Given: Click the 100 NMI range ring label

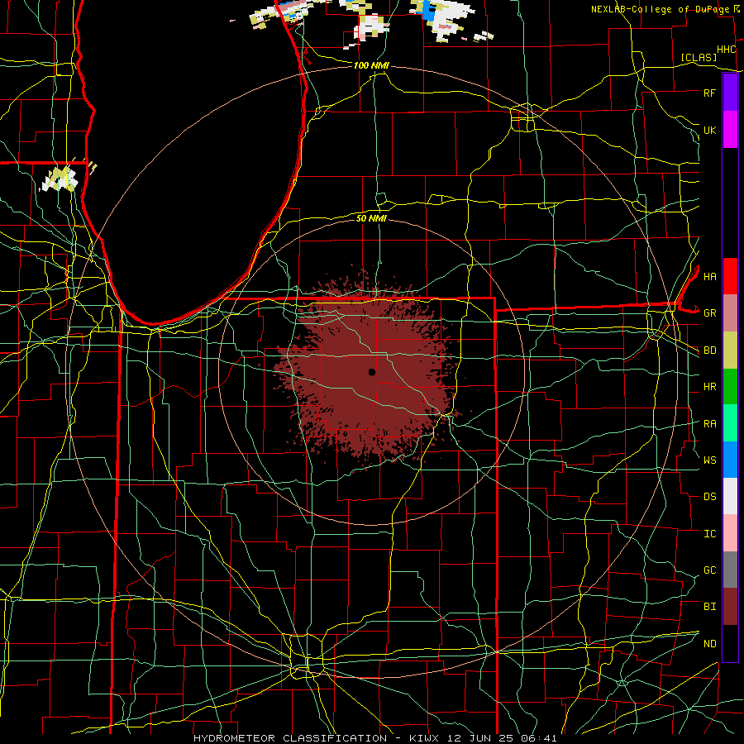Looking at the screenshot, I should pyautogui.click(x=371, y=65).
